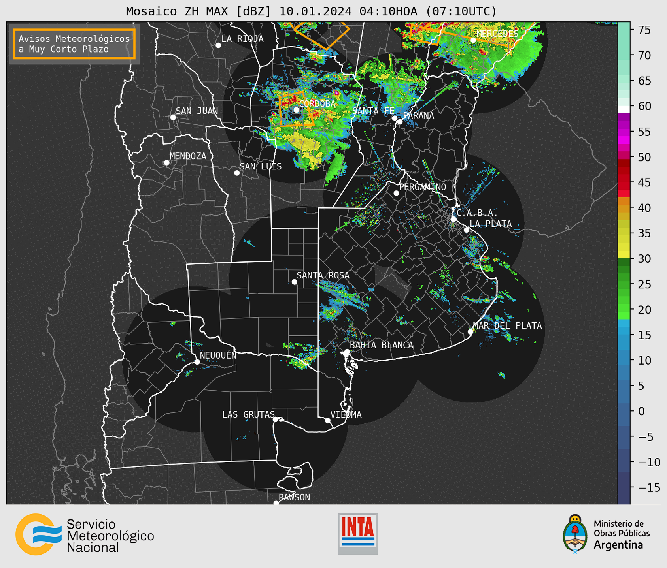Click the PERGAMINO city marker dot
667x568 pixels.
click(396, 193)
